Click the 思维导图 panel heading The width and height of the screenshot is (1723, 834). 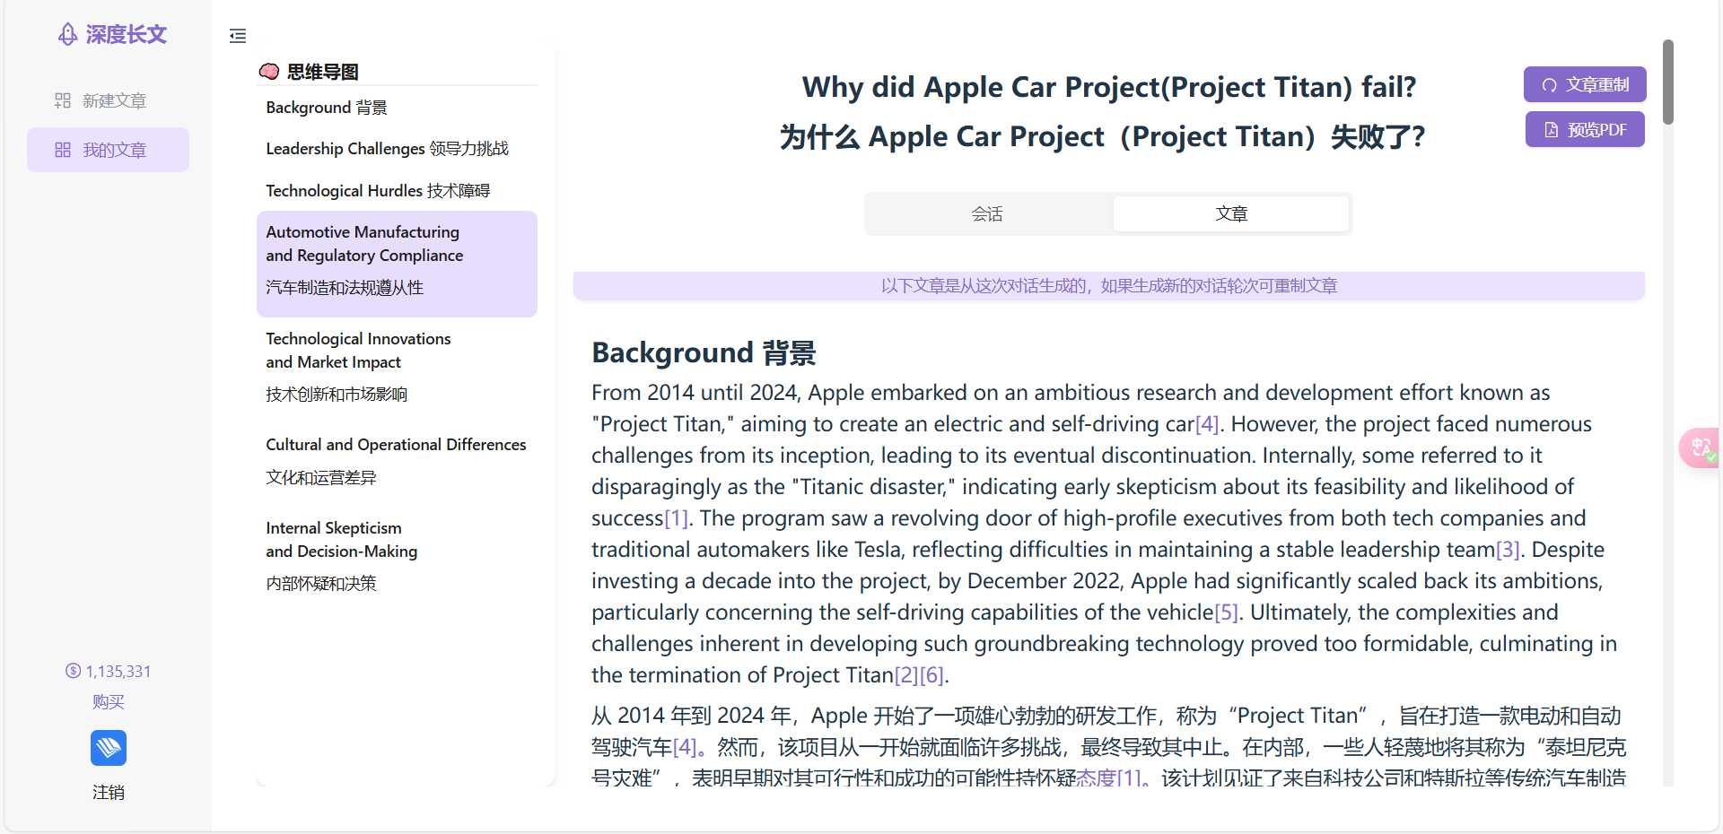(x=323, y=72)
